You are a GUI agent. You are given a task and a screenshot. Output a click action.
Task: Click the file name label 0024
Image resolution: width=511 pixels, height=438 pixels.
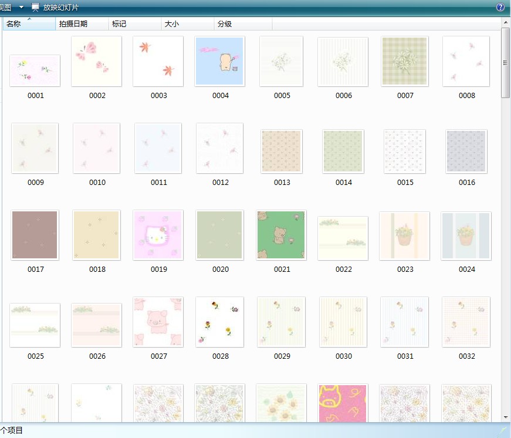tap(466, 269)
